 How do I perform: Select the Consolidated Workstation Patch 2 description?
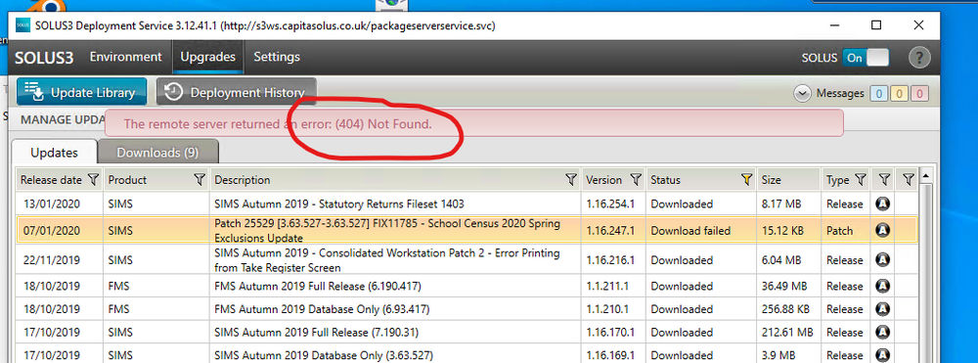pos(386,260)
